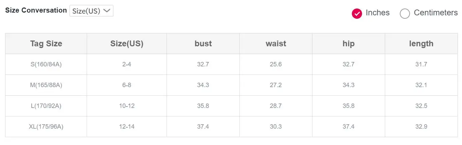This screenshot has width=462, height=145.
Task: Select the Inches radio button
Action: (x=357, y=13)
